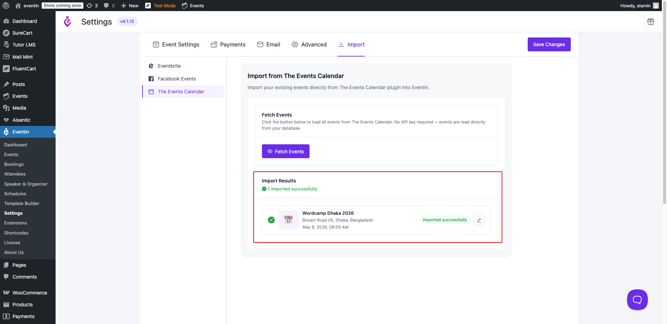Open SureCart in sidebar
Screen dimensions: 667x324
(x=28, y=33)
